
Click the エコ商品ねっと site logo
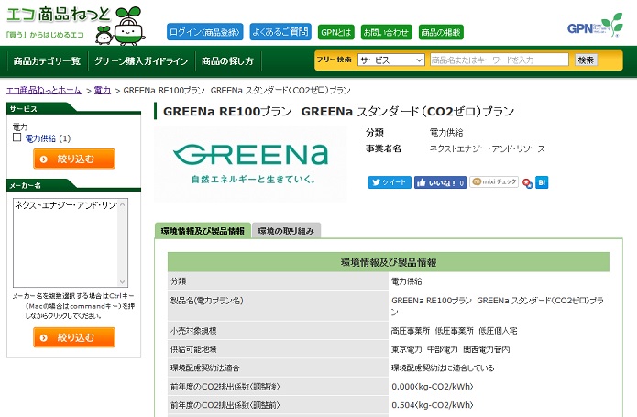tap(75, 25)
